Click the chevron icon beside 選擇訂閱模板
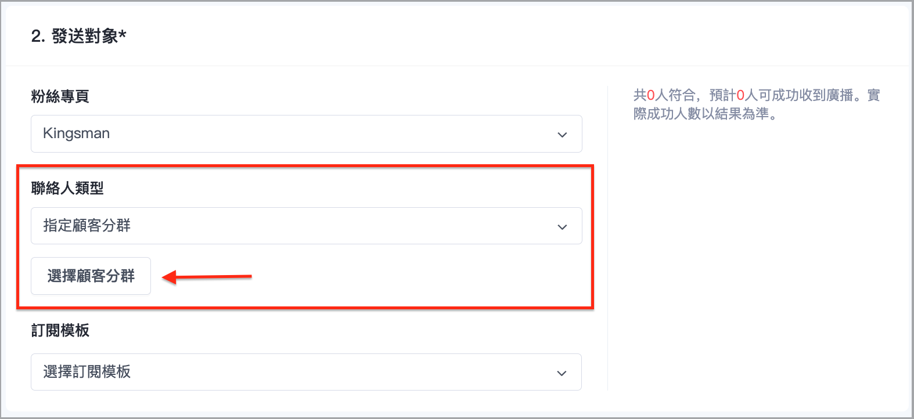Image resolution: width=914 pixels, height=419 pixels. click(x=562, y=373)
